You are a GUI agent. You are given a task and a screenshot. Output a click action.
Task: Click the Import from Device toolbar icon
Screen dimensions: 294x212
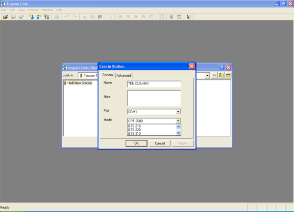click(31, 17)
